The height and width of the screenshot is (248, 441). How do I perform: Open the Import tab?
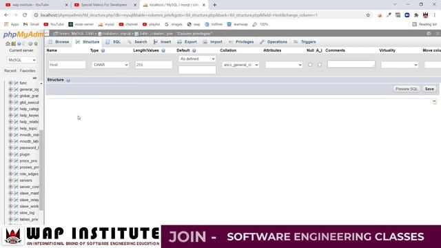point(213,42)
